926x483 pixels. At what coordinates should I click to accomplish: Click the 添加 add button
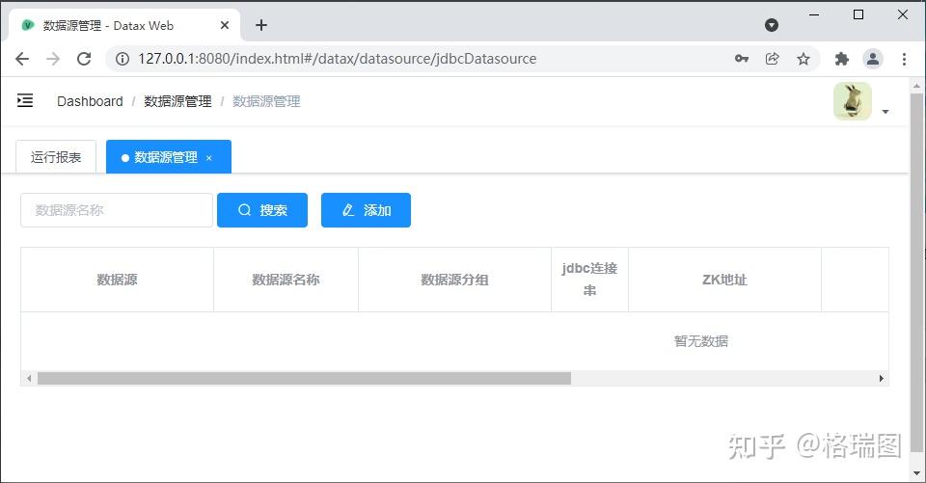pos(367,210)
